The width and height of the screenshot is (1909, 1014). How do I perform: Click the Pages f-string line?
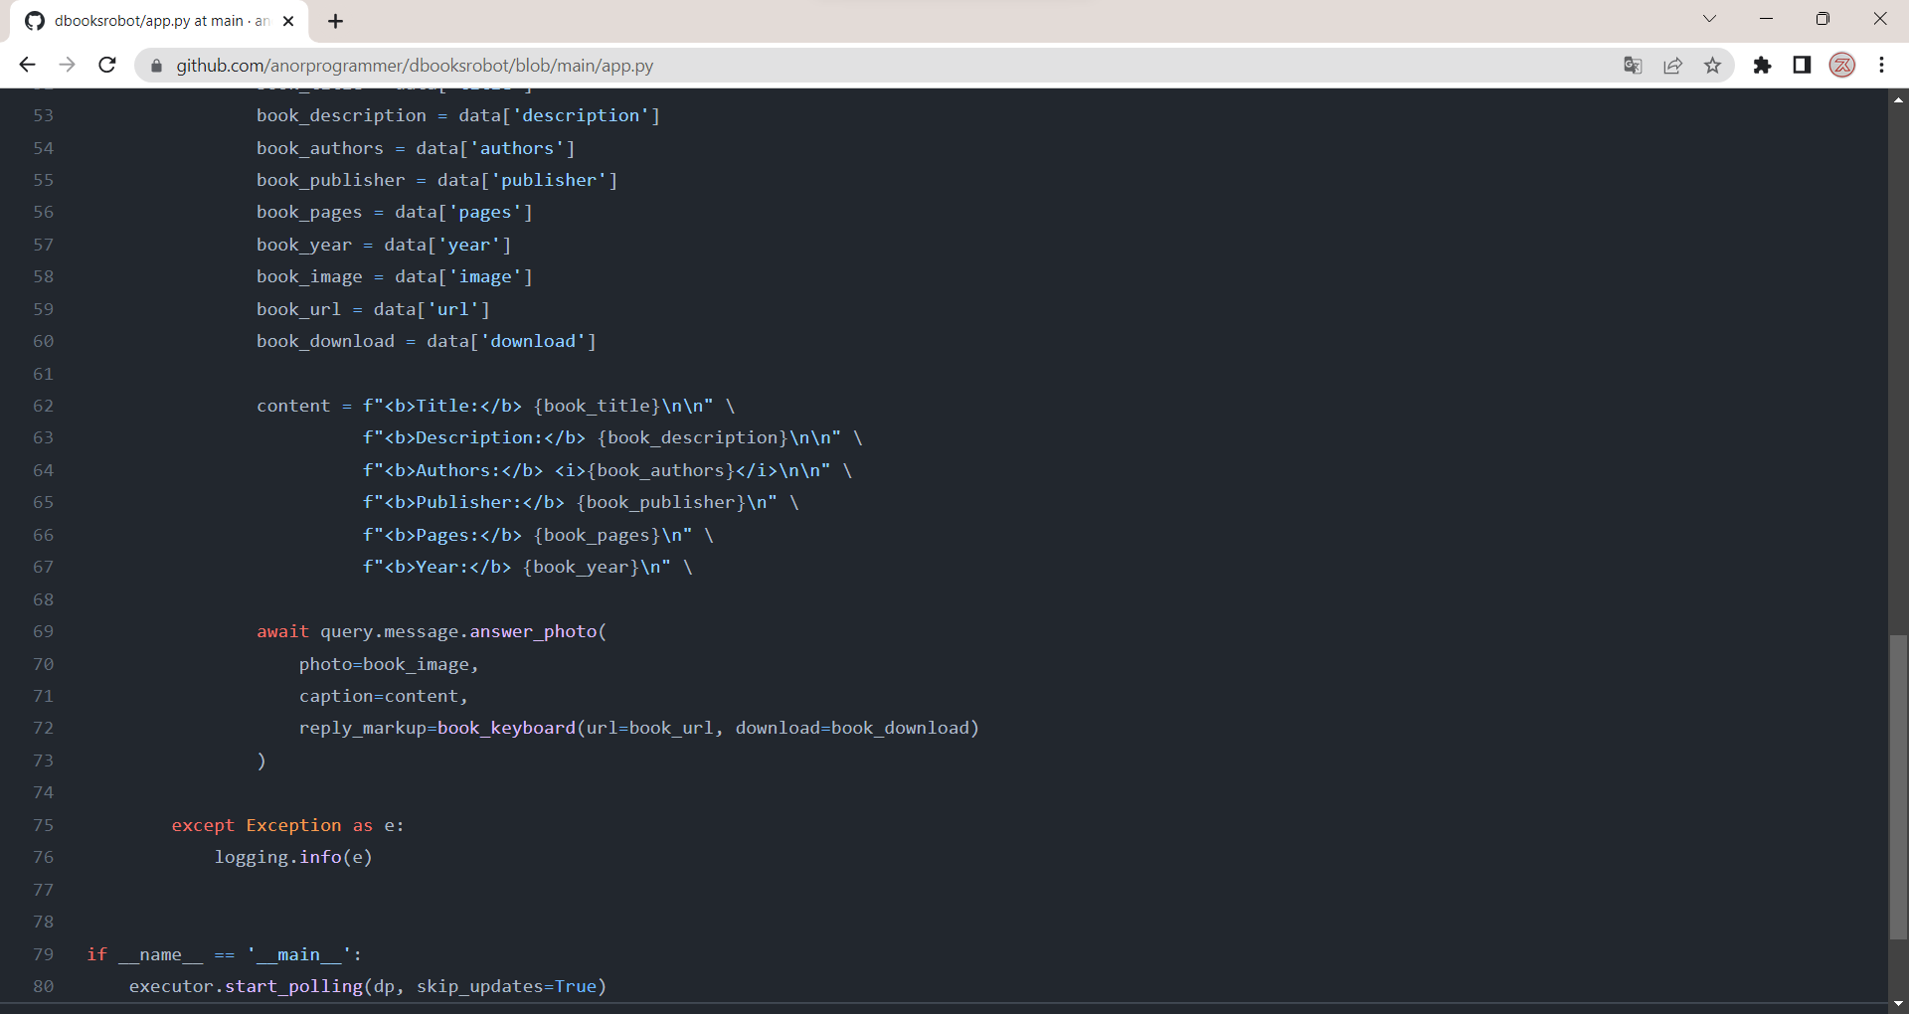click(538, 535)
